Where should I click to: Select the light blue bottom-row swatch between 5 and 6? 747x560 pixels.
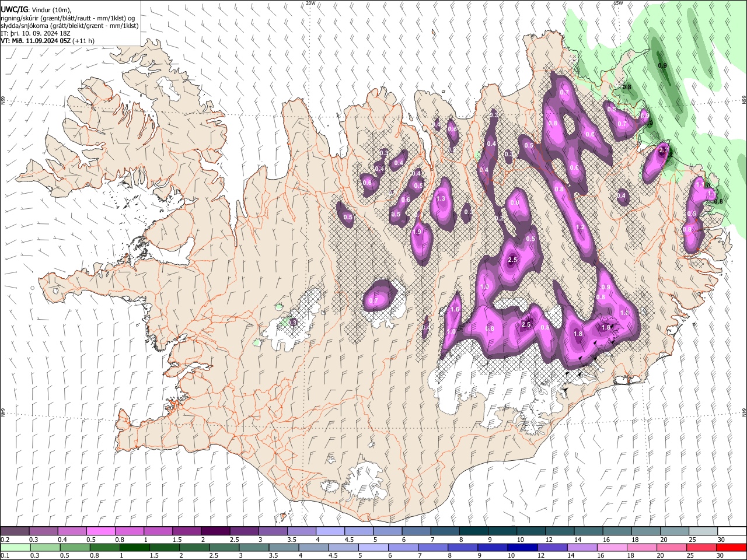[373, 548]
